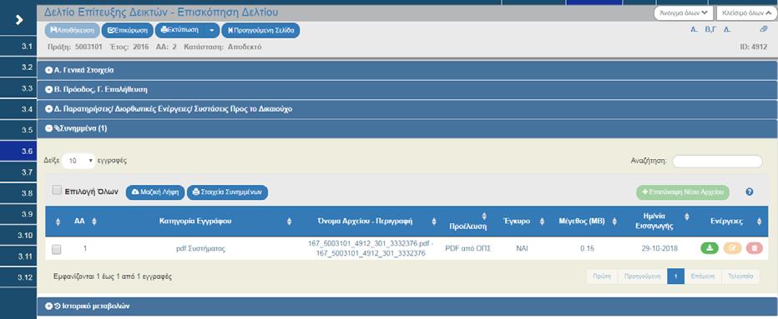
Task: Click Επισύναψη Νέου Αρχείου button
Action: tap(683, 192)
